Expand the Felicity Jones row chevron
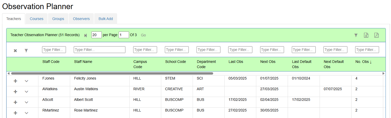 coord(26,81)
